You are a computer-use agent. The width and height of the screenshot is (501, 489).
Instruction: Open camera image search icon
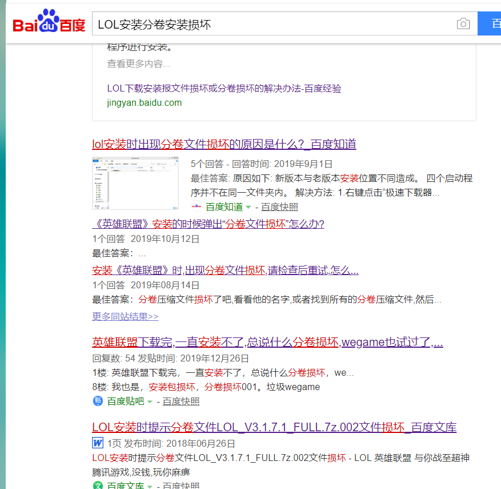[x=463, y=23]
